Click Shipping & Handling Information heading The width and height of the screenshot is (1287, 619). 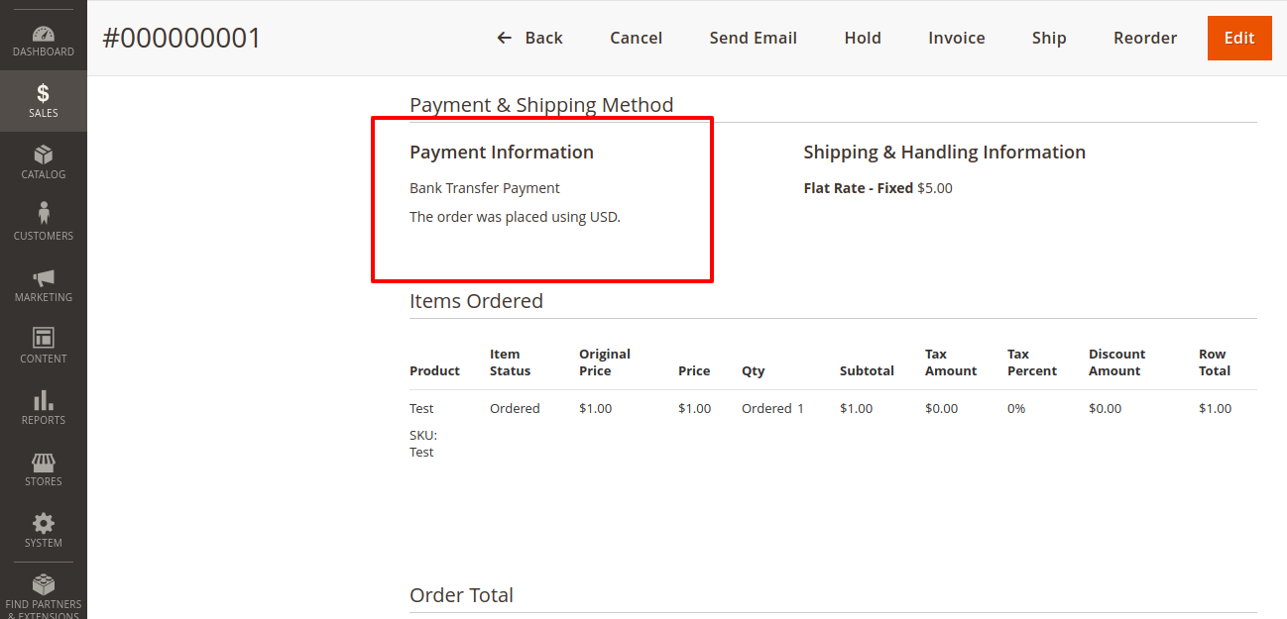pos(945,152)
